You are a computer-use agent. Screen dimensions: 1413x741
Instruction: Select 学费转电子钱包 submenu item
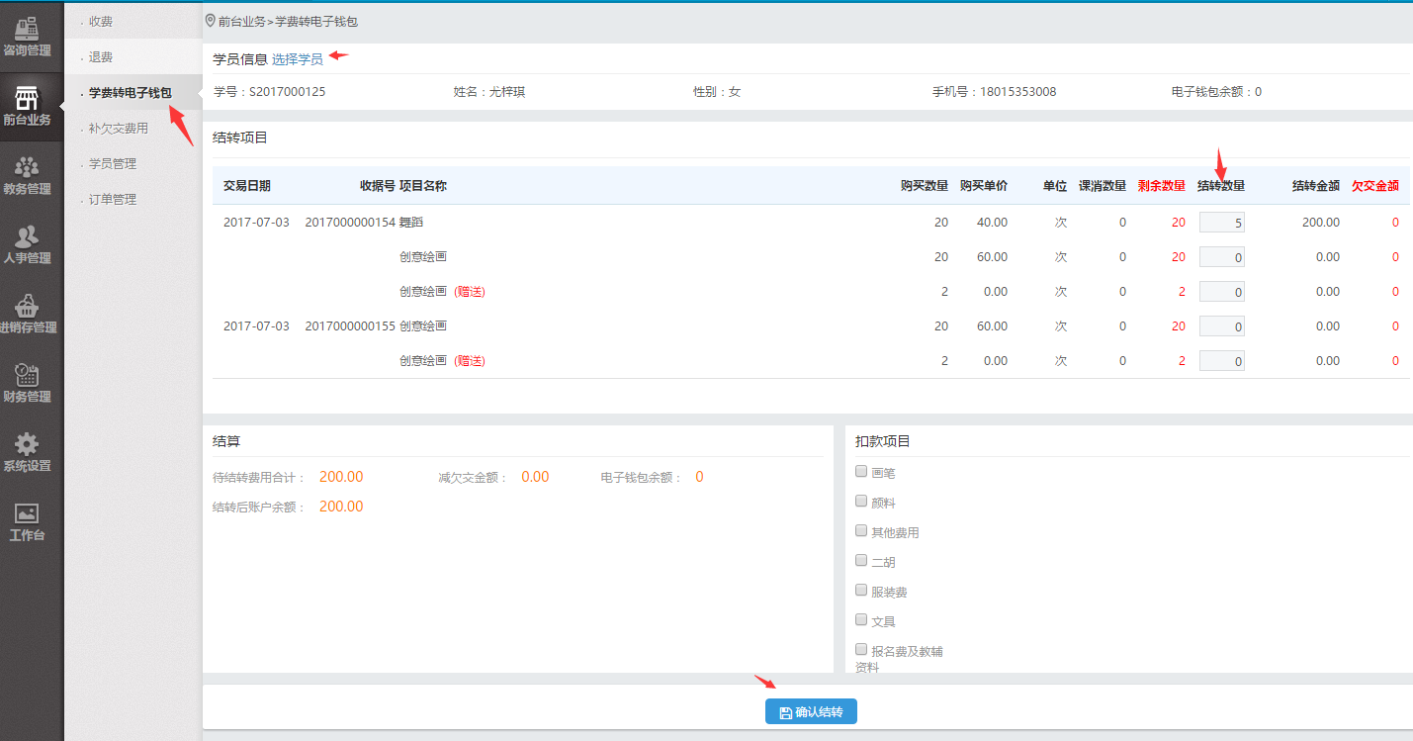pyautogui.click(x=130, y=93)
